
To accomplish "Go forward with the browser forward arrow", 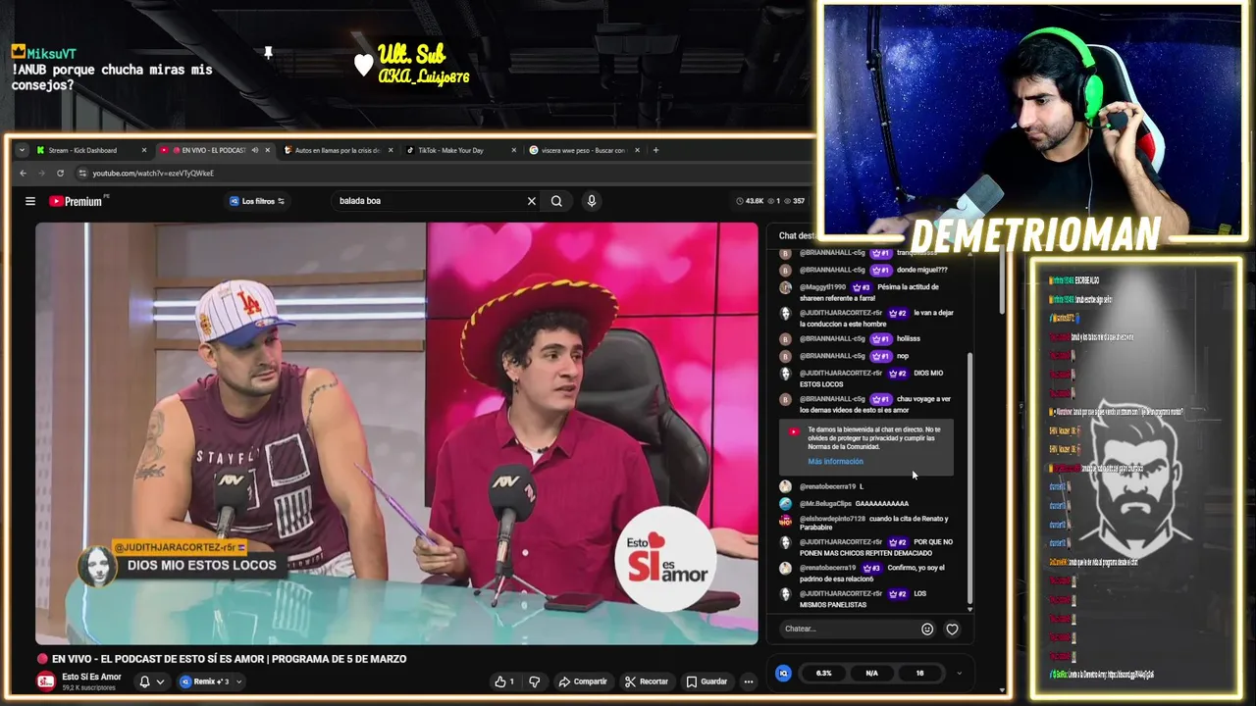I will [x=41, y=174].
